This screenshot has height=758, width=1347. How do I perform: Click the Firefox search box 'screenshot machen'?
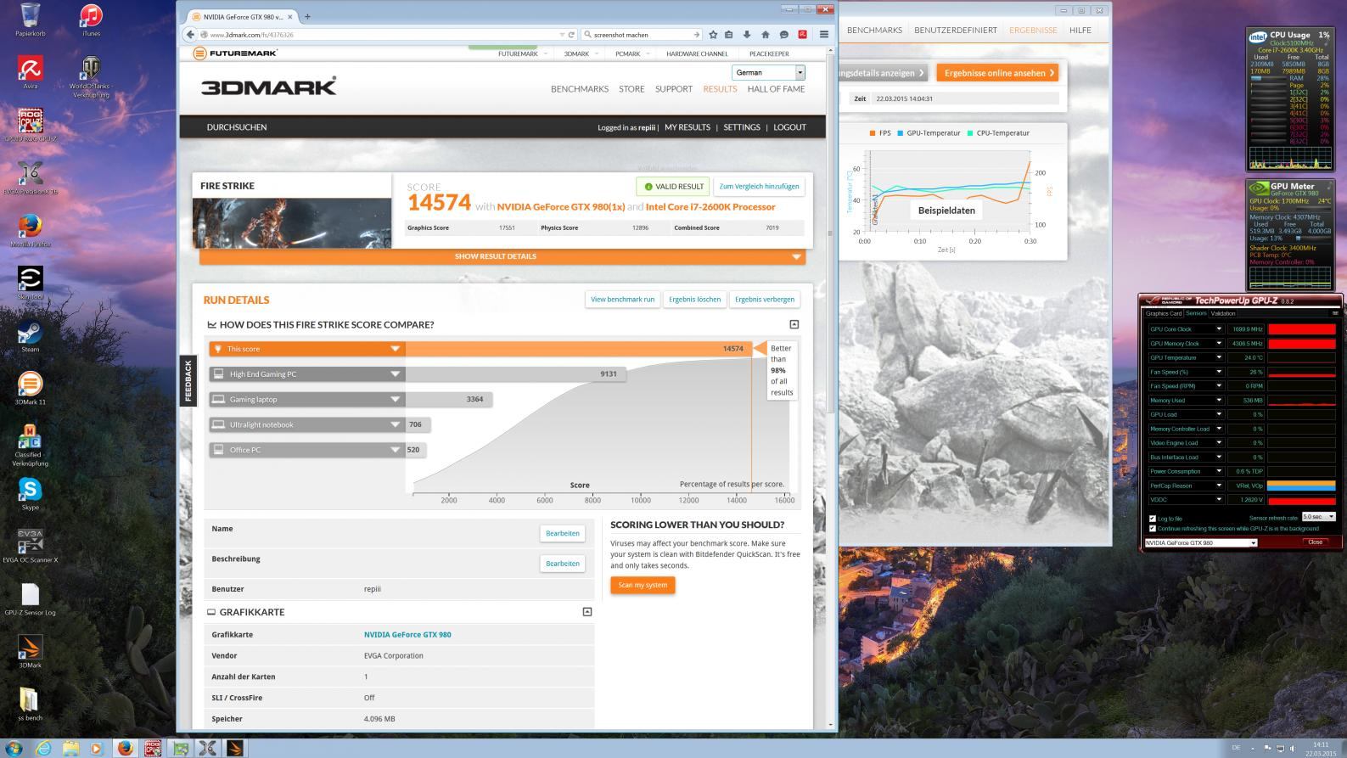643,35
